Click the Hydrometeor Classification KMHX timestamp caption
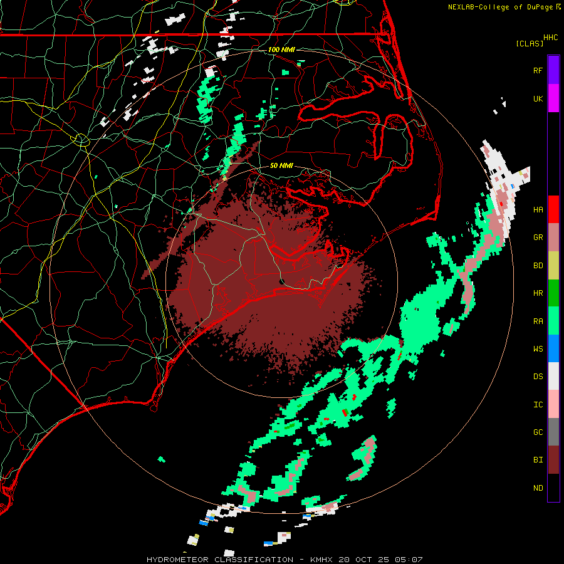Image resolution: width=564 pixels, height=564 pixels. [285, 560]
